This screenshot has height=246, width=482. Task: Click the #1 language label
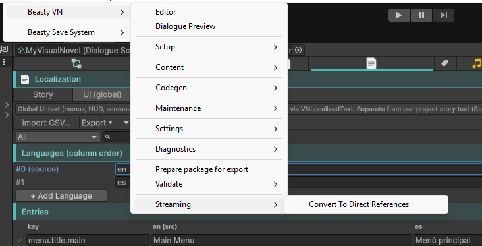20,182
